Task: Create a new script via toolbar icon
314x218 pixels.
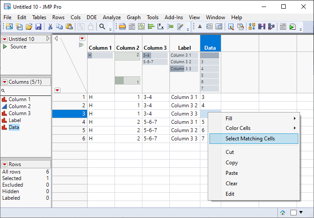Action: tap(19, 27)
